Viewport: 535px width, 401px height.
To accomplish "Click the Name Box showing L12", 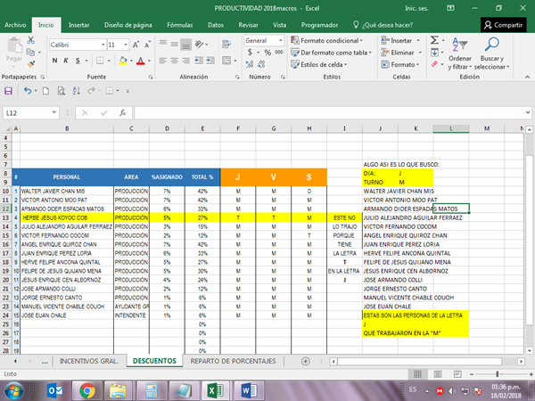I will click(27, 113).
